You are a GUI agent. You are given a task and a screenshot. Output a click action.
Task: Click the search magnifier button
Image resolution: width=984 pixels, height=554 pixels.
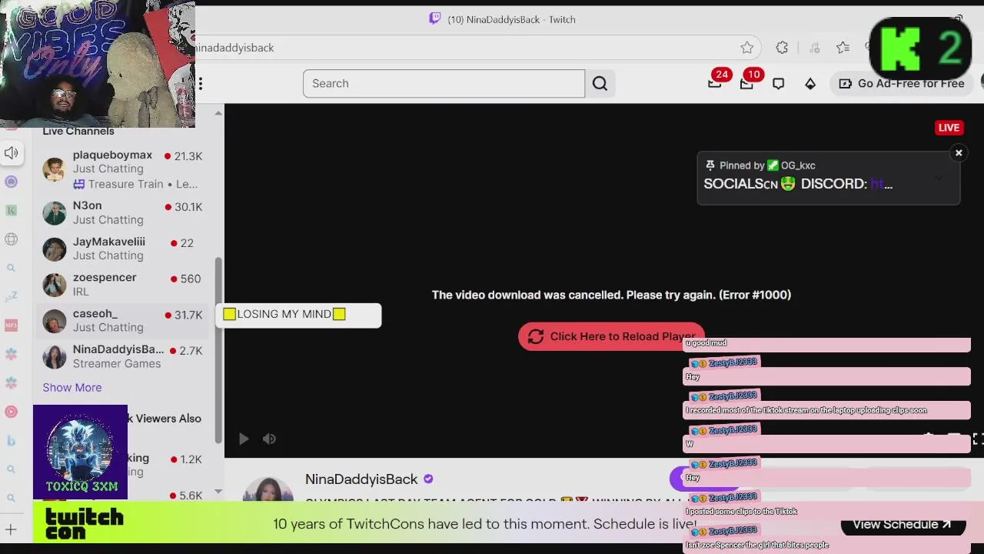tap(600, 83)
